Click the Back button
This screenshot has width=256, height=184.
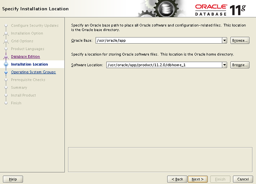tap(177, 179)
